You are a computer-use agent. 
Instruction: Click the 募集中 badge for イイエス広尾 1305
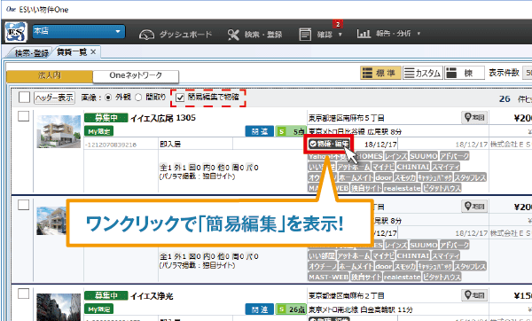(106, 118)
